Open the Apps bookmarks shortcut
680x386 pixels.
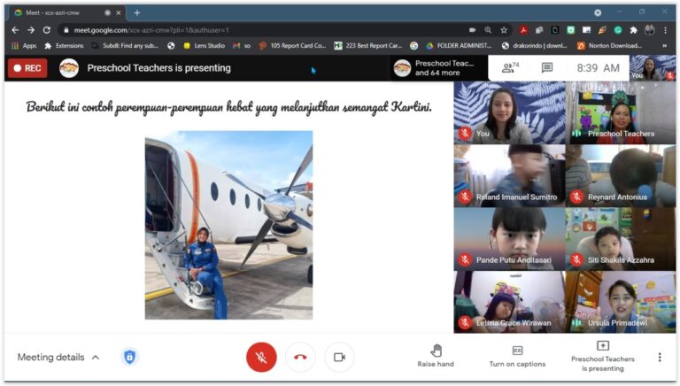click(x=24, y=45)
